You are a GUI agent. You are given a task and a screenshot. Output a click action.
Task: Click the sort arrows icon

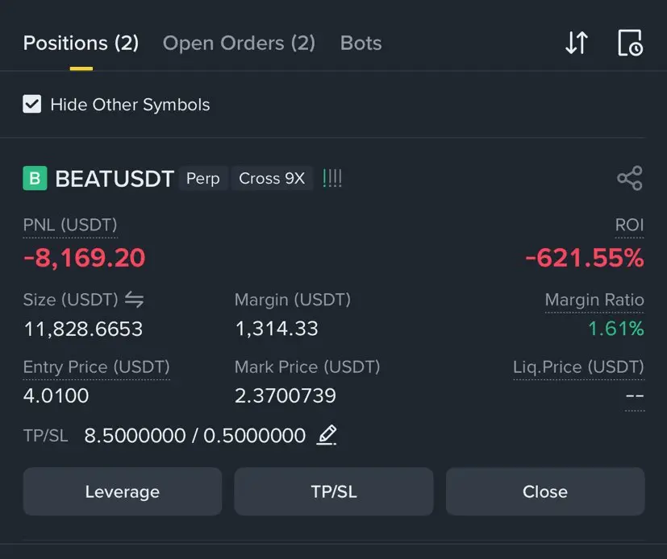(577, 43)
